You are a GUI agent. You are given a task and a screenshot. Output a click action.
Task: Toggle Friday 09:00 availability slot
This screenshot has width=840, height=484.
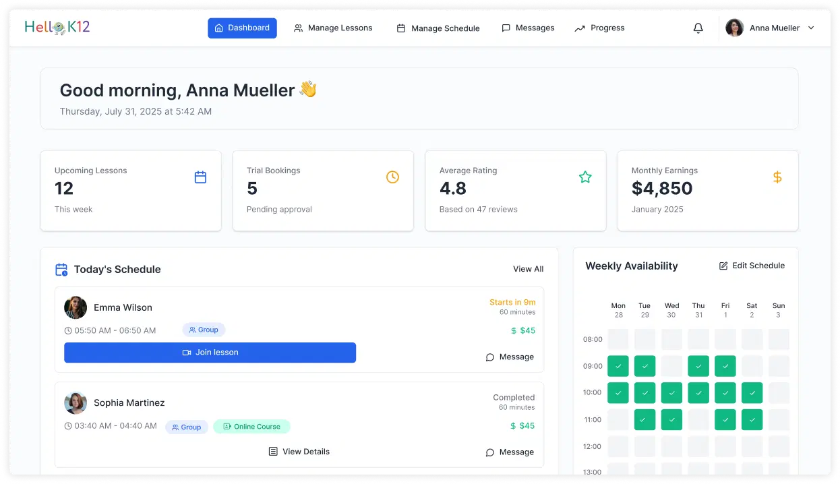pyautogui.click(x=725, y=366)
